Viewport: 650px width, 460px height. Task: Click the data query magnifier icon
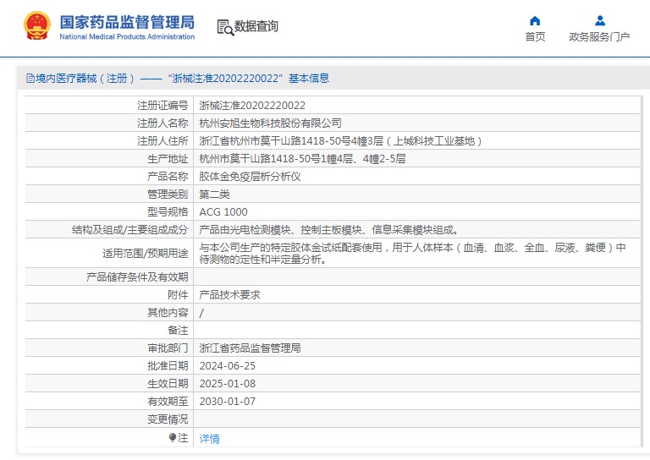[x=225, y=27]
